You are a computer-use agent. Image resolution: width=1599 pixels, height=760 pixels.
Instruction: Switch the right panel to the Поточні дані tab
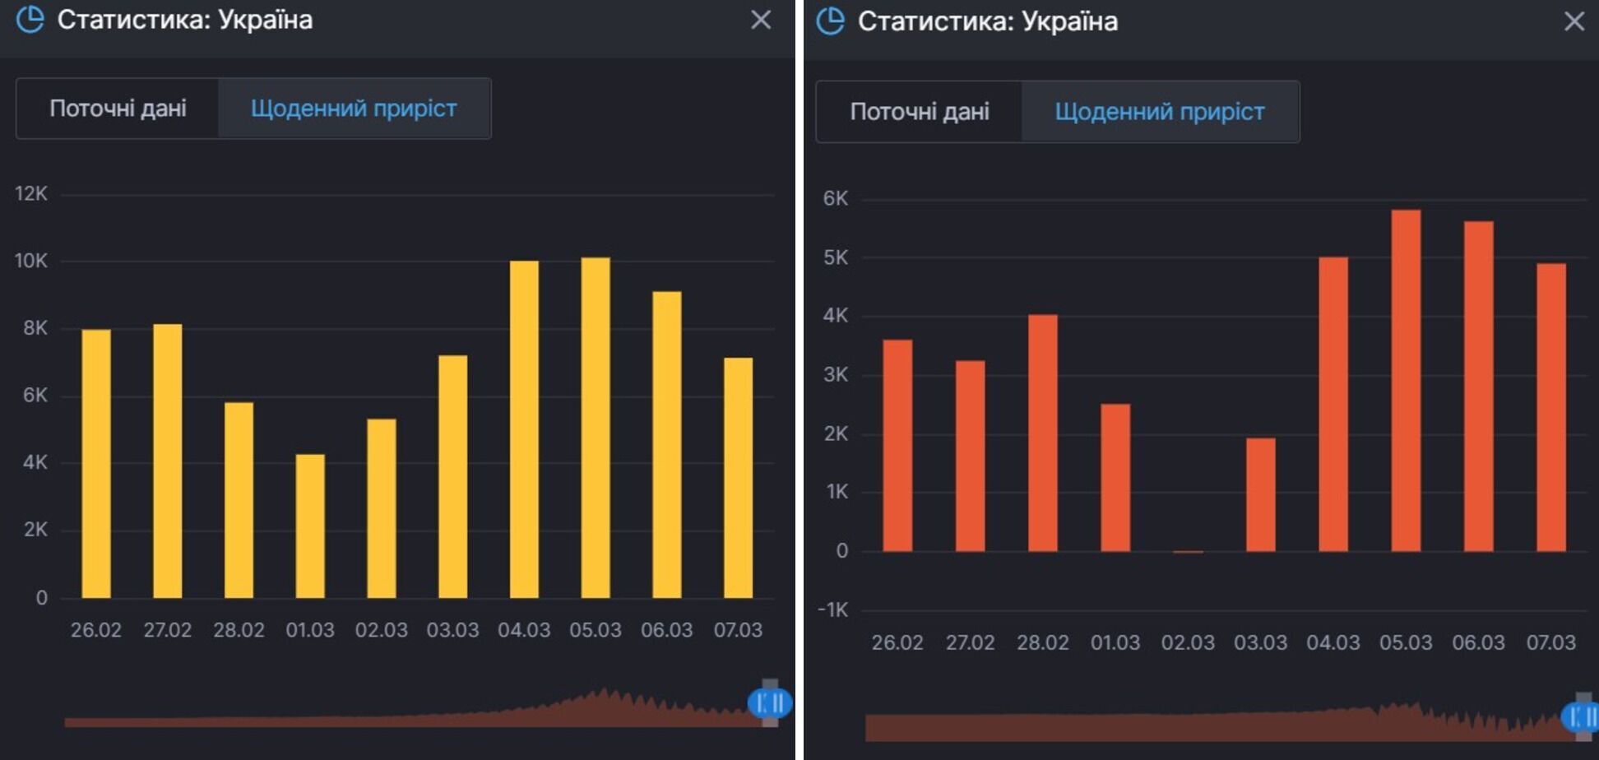tap(920, 112)
